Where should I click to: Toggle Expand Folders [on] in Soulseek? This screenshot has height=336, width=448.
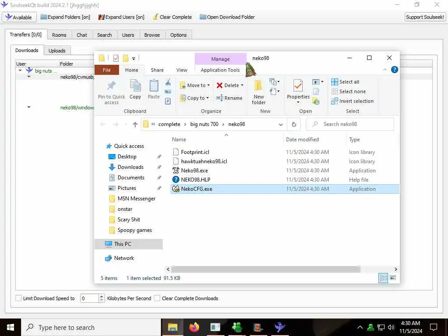click(65, 17)
